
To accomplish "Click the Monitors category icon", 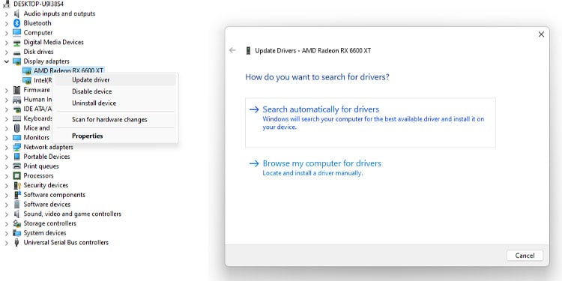I will pos(16,138).
